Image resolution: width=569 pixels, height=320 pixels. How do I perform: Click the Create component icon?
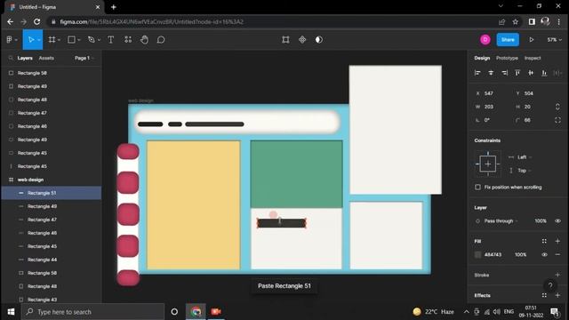coord(302,39)
